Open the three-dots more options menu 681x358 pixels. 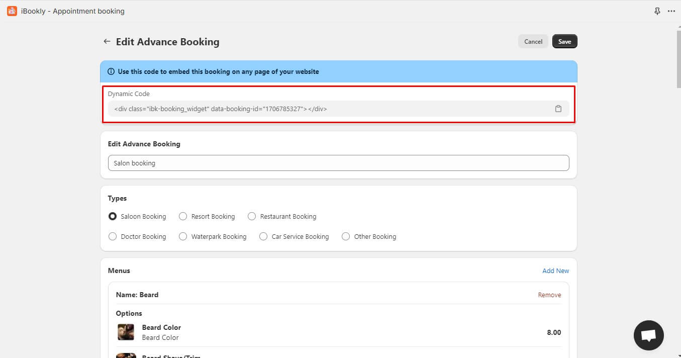tap(671, 11)
